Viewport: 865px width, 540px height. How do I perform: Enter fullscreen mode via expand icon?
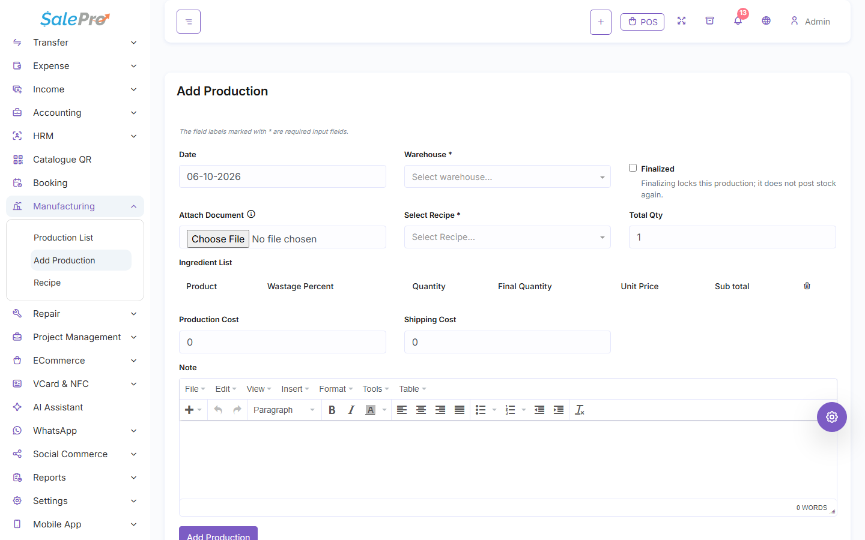pyautogui.click(x=681, y=21)
